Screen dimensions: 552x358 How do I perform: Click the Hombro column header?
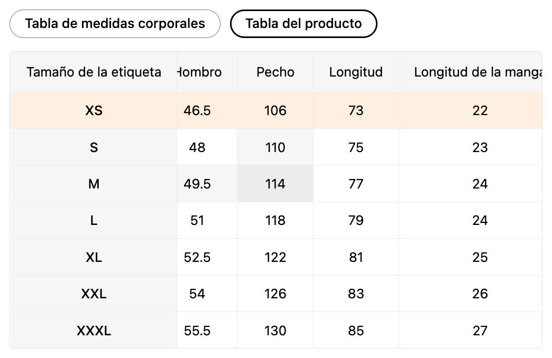(201, 72)
